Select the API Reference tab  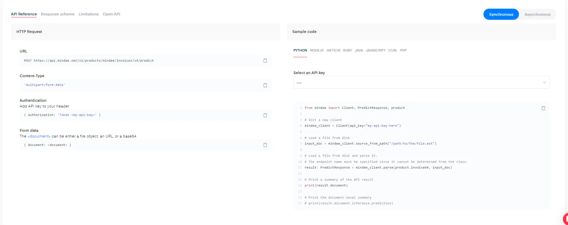[24, 14]
